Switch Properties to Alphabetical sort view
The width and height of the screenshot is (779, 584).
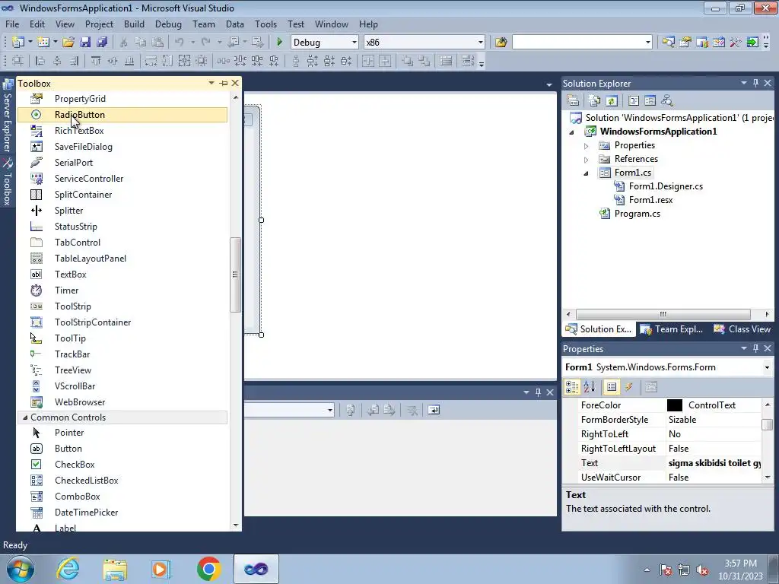590,387
